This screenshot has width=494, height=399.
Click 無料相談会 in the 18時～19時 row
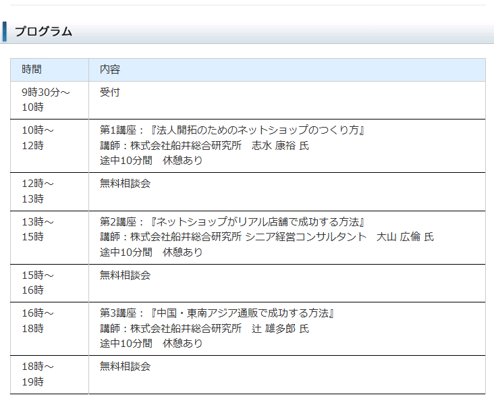(x=125, y=366)
